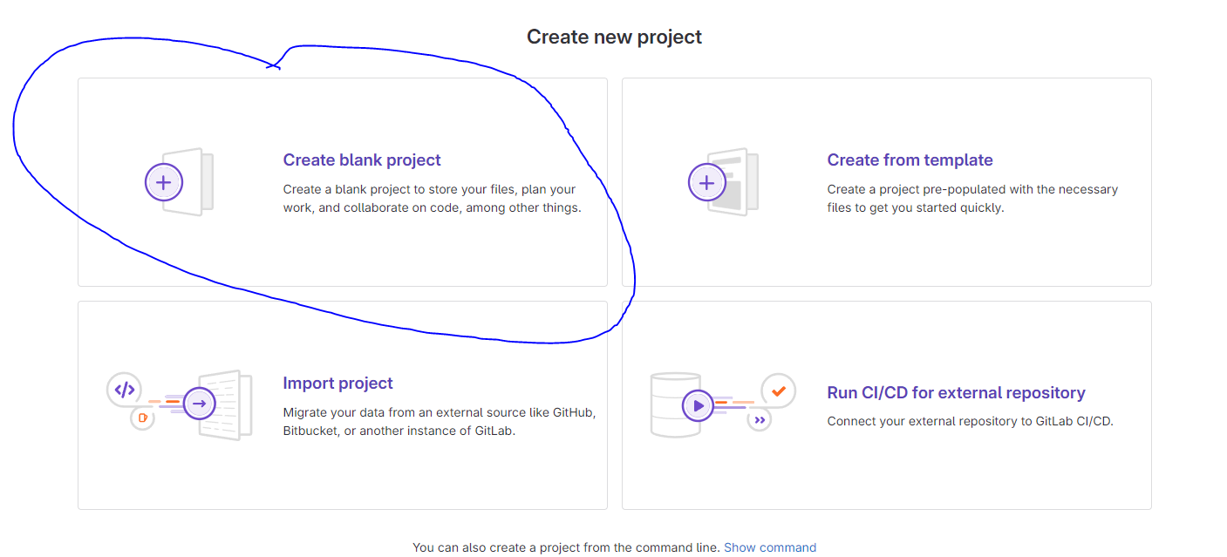The width and height of the screenshot is (1227, 557).
Task: Click the Create new project heading
Action: pos(613,37)
